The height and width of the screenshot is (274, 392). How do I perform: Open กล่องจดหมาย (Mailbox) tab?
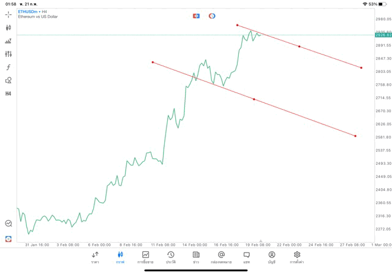(x=221, y=257)
